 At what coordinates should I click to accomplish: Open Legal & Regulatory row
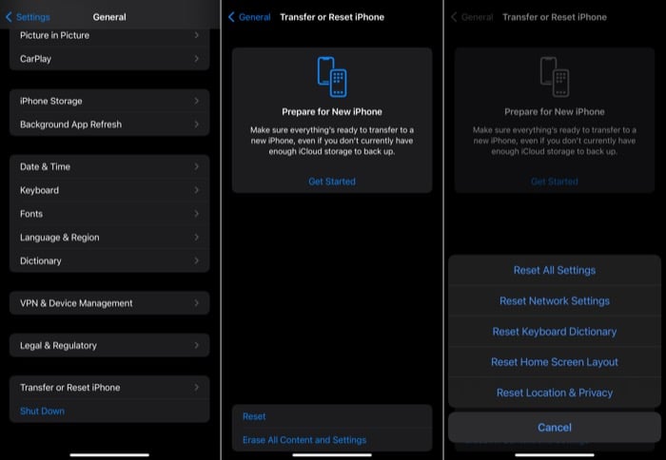[x=109, y=345]
